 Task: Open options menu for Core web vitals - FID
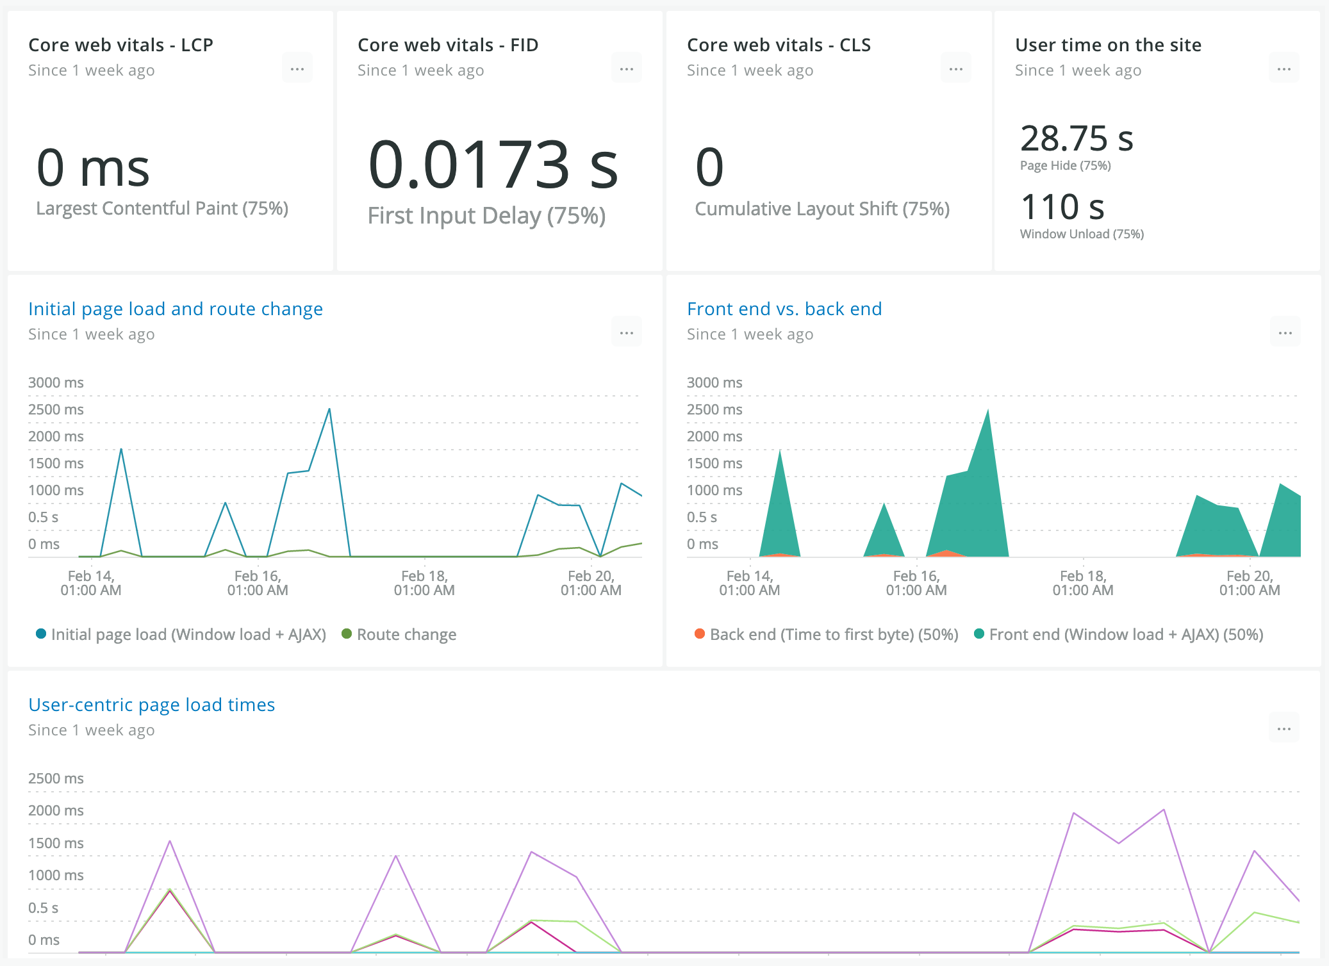point(627,69)
